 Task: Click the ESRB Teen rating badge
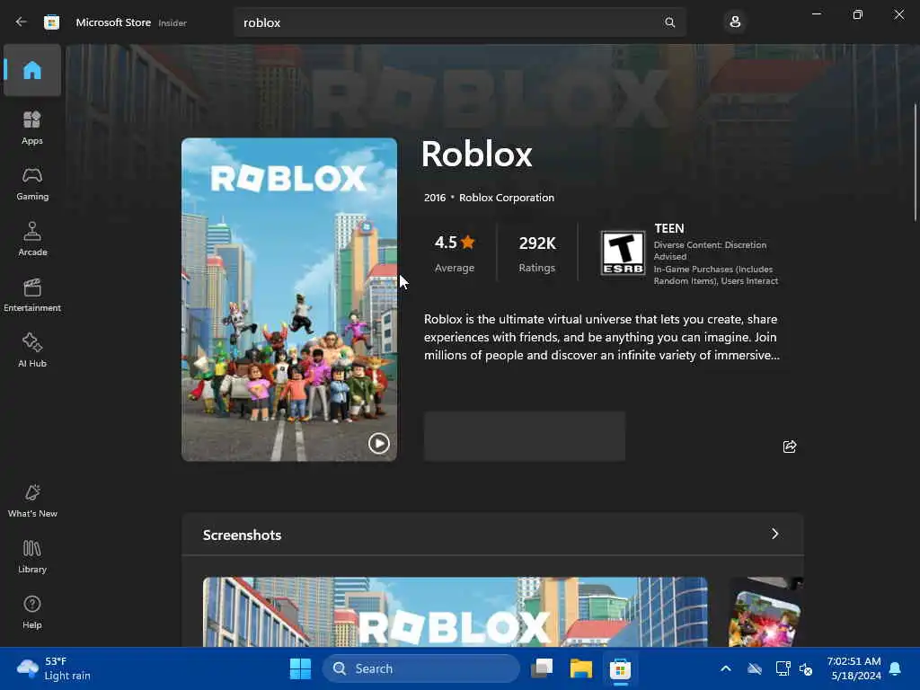[x=624, y=252]
